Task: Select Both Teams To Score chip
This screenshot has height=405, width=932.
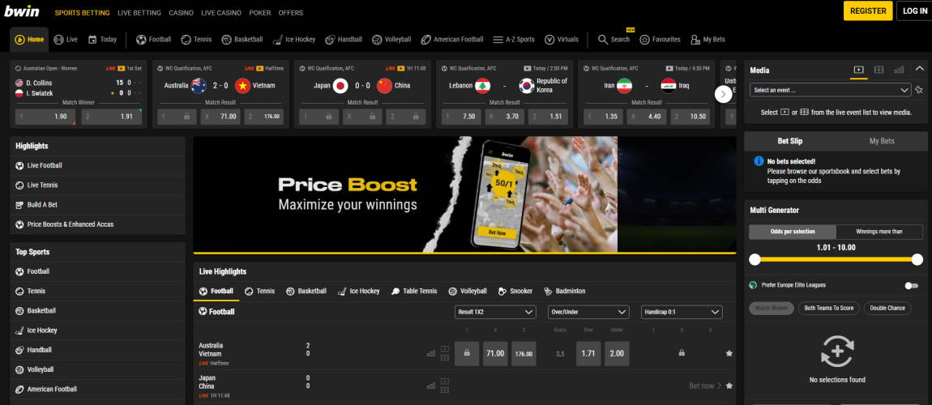Action: point(828,308)
